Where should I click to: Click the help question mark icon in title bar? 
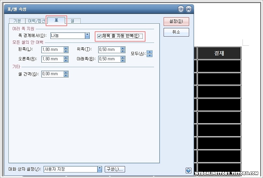pos(181,9)
